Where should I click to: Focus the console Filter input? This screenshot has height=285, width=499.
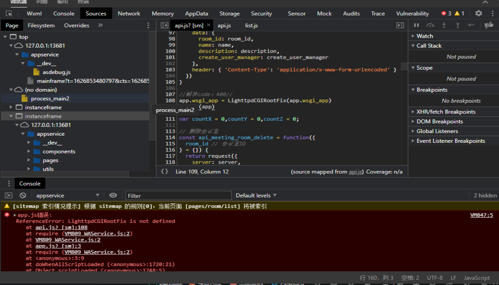(178, 195)
